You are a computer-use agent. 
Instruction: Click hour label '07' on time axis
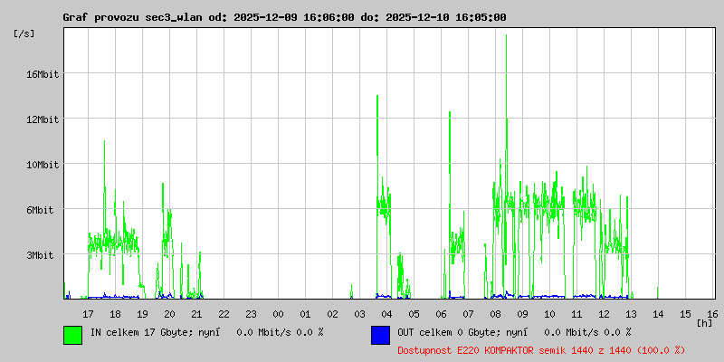[468, 314]
